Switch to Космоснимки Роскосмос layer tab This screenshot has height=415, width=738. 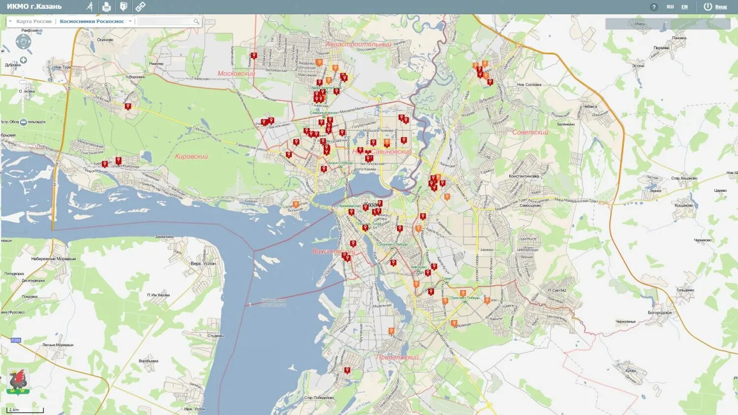coord(92,21)
